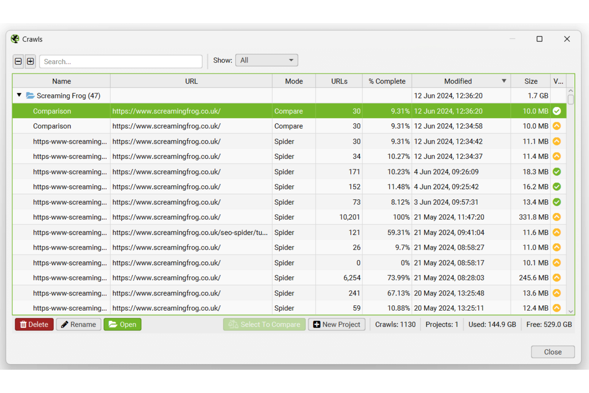The image size is (589, 393).
Task: Click the Free: 529.0 GB status entry
Action: point(549,325)
